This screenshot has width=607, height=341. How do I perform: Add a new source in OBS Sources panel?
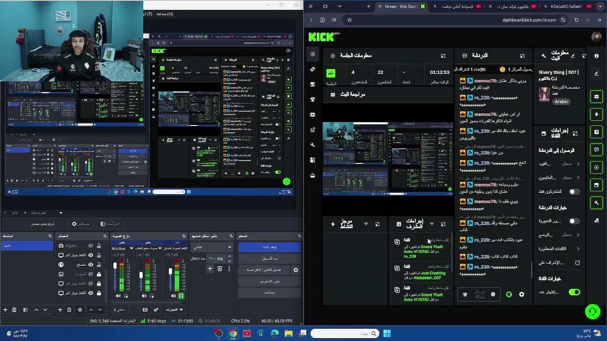click(60, 310)
